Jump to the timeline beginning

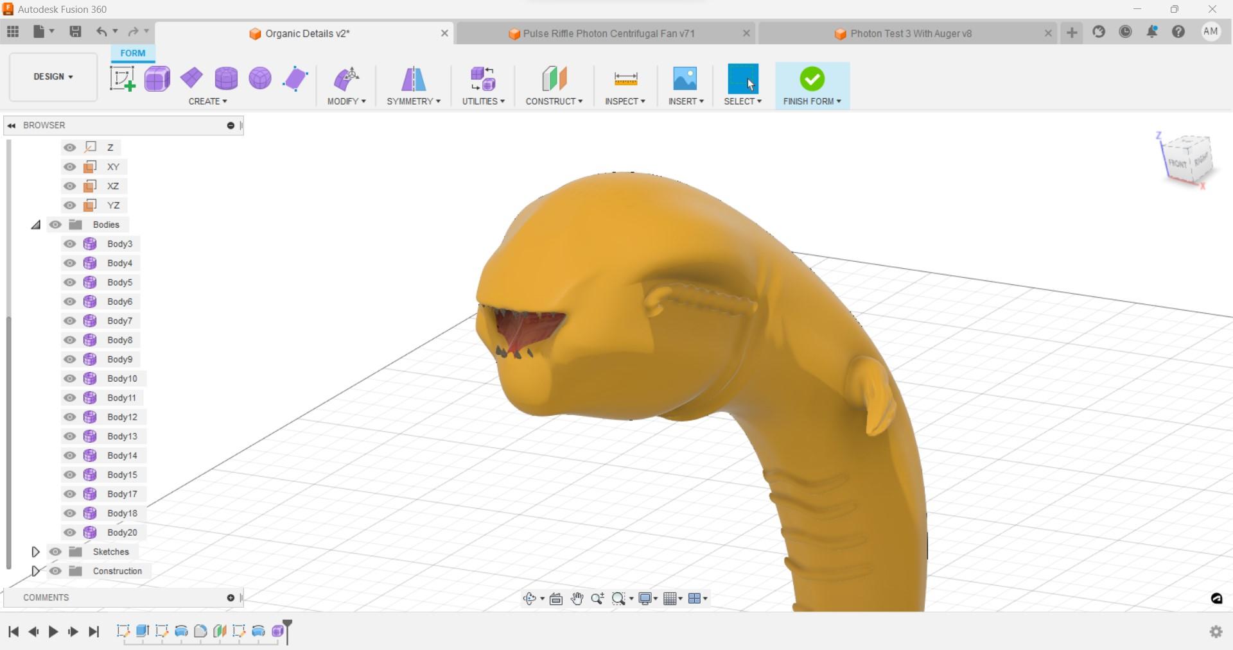click(x=13, y=632)
